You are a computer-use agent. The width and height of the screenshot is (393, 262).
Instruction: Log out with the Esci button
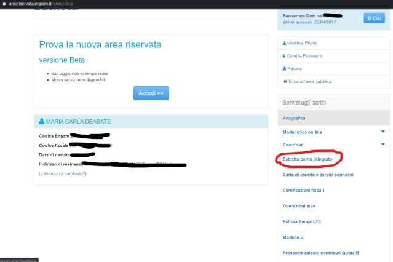pos(374,18)
